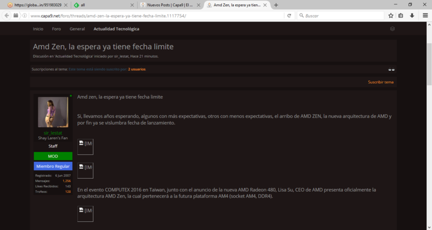Screen dimensions: 432x230
Task: Close the 'all' tab
Action: pyautogui.click(x=132, y=5)
